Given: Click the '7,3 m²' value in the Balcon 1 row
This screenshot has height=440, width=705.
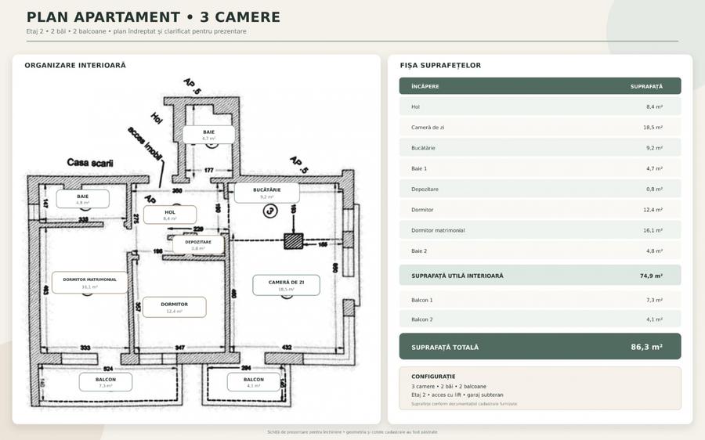Looking at the screenshot, I should [655, 300].
